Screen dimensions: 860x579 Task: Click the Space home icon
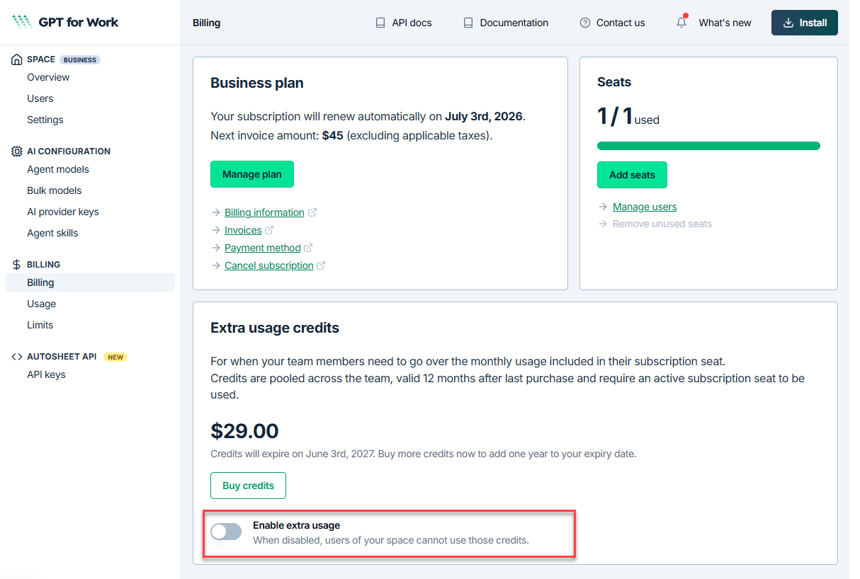(x=17, y=59)
